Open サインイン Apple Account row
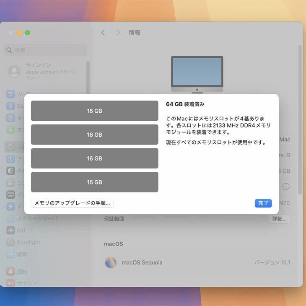Screen dimensions: 306x306 45,71
